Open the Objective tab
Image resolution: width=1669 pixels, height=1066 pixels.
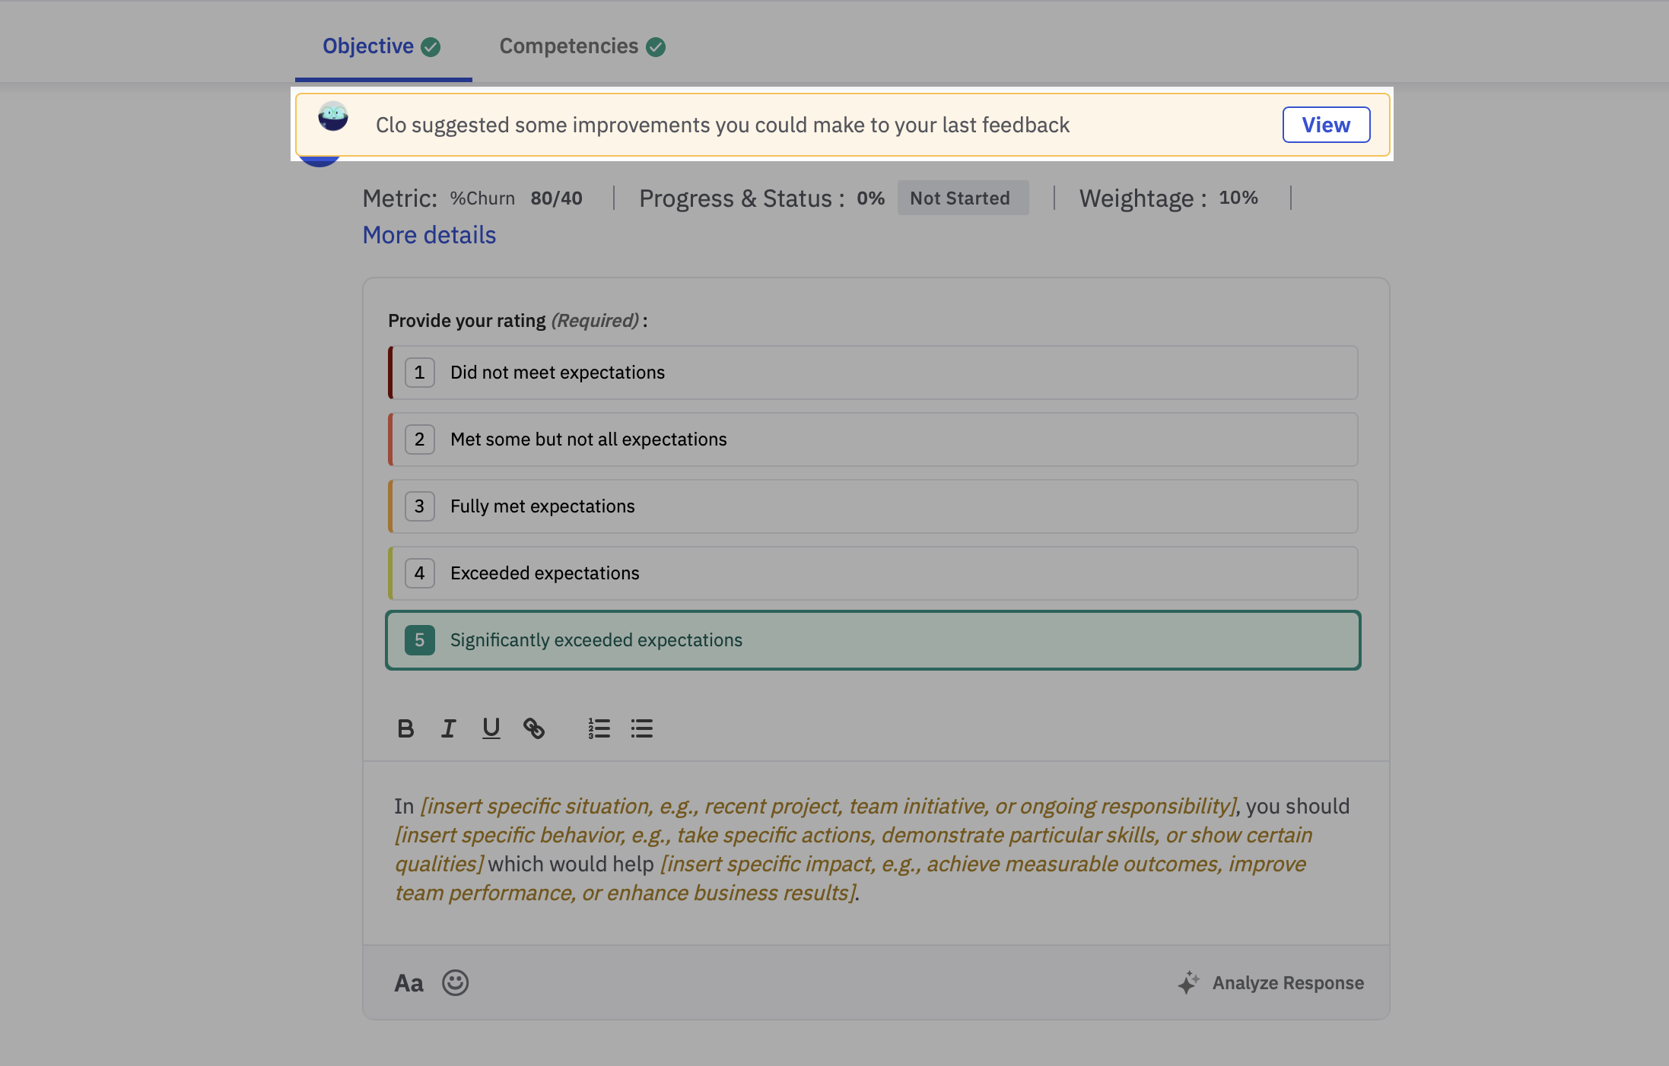(381, 46)
